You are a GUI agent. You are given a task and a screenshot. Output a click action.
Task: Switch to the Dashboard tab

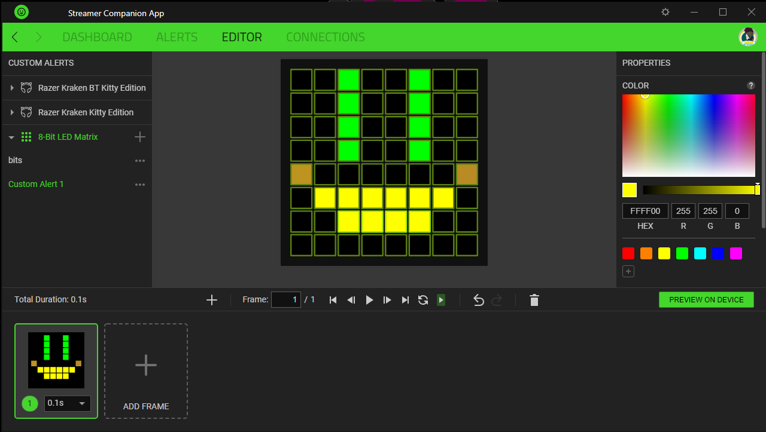(x=97, y=37)
